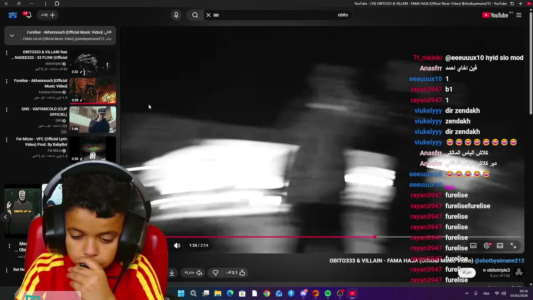This screenshot has width=533, height=300.
Task: Open the browser three-dot menu
Action: coord(45,3)
